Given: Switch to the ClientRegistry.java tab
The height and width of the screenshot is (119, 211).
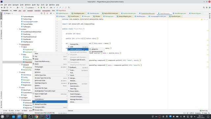Looking at the screenshot, I should pyautogui.click(x=79, y=13).
